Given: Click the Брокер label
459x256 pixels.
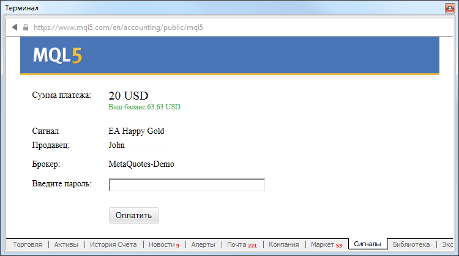Looking at the screenshot, I should click(46, 164).
